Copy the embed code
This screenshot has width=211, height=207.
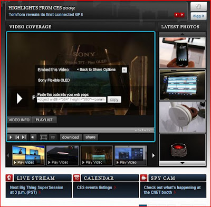coord(114,100)
